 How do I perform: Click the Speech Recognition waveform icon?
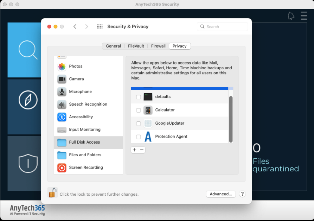coord(62,104)
